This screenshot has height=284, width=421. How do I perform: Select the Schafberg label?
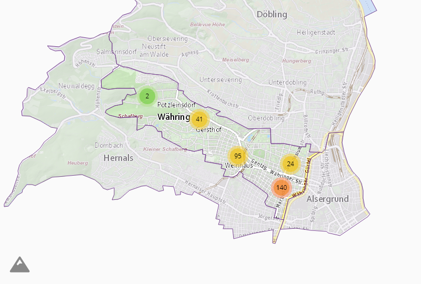pyautogui.click(x=131, y=116)
